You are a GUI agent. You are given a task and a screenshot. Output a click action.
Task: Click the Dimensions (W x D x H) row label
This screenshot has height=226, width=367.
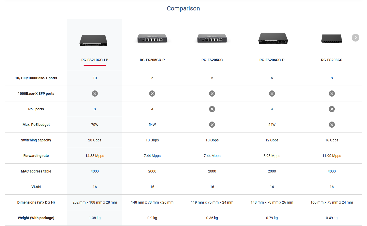[x=36, y=202]
